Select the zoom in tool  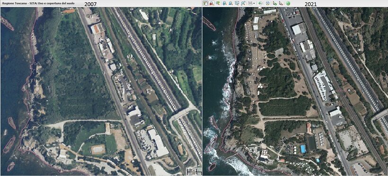(224, 3)
